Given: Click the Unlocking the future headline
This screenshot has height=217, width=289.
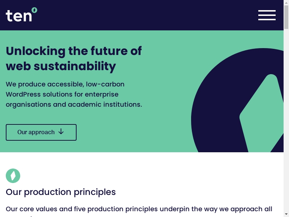Looking at the screenshot, I should click(74, 51).
